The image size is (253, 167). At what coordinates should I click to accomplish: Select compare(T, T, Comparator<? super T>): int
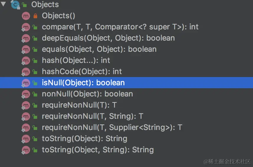tap(120, 27)
